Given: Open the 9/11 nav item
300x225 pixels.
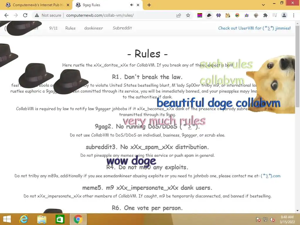Looking at the screenshot, I should point(53,28).
